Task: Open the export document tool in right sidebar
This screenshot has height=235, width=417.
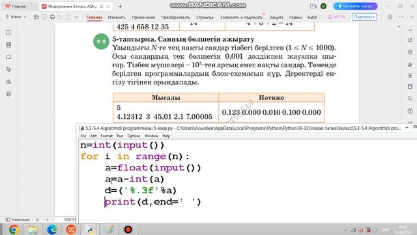Action: click(x=410, y=52)
